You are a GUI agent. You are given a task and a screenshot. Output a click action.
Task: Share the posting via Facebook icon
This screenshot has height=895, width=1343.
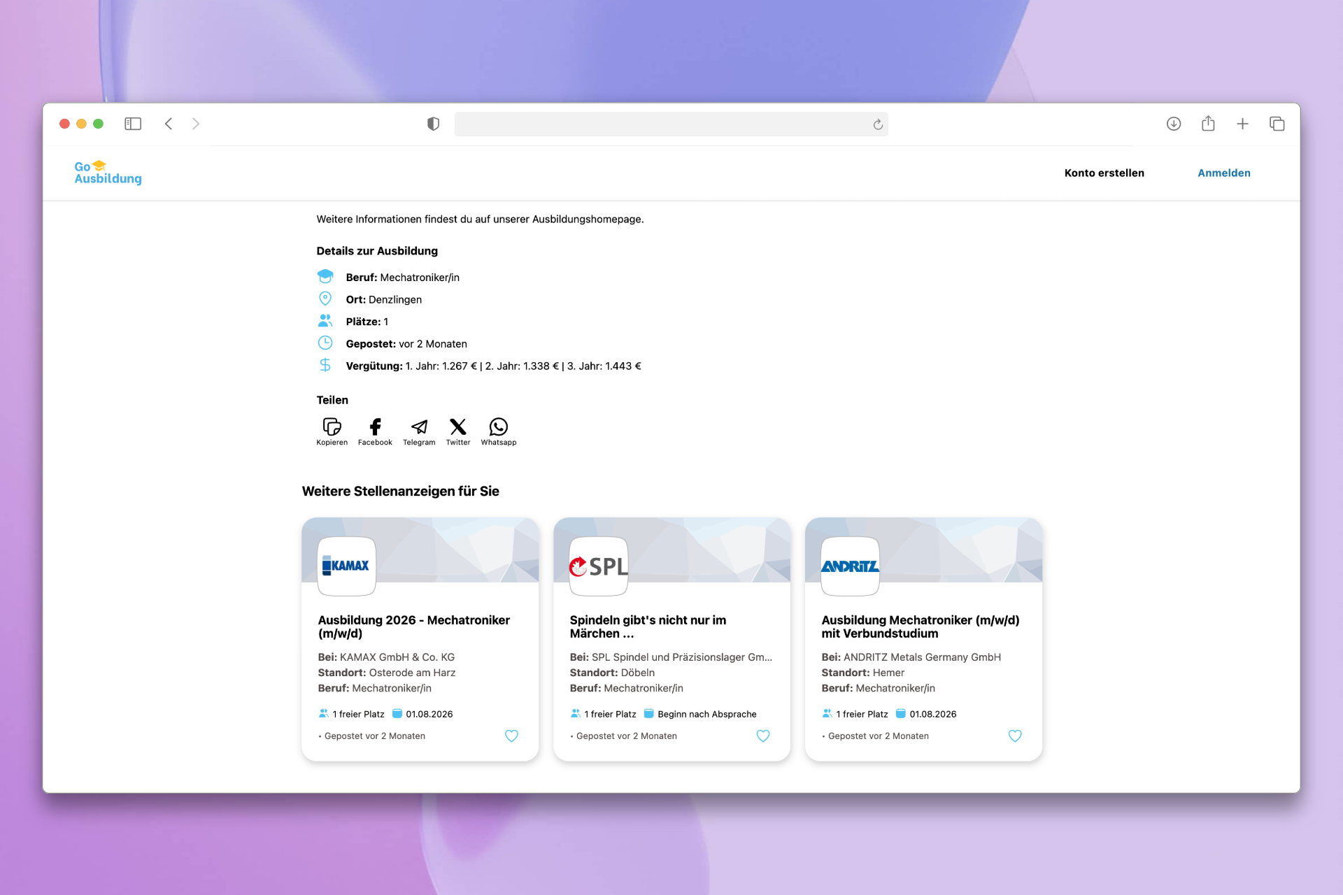pyautogui.click(x=375, y=427)
